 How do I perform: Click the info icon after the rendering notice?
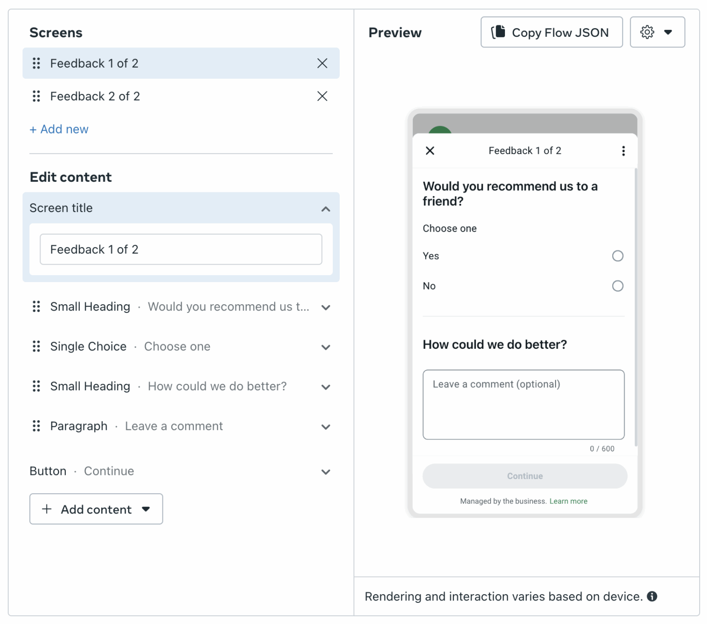click(x=652, y=596)
